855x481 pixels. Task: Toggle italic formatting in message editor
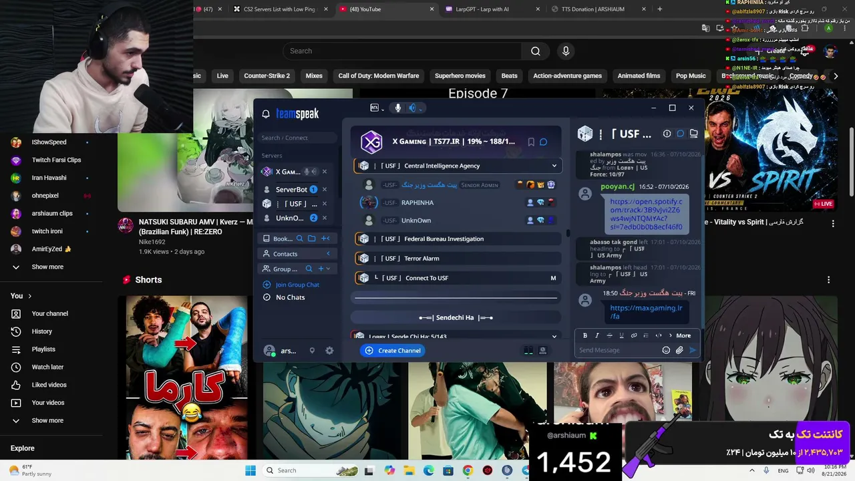tap(597, 335)
